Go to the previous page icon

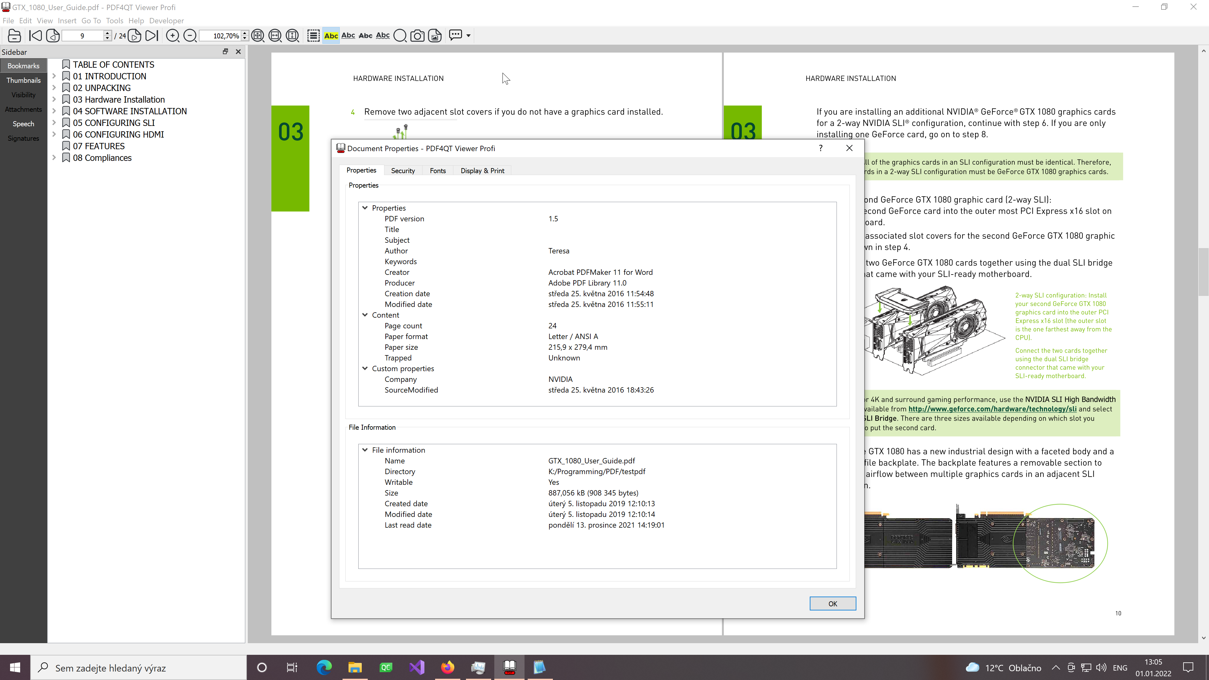tap(53, 36)
